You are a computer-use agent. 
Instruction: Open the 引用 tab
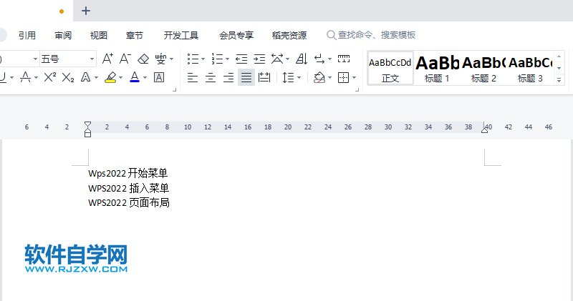click(27, 35)
